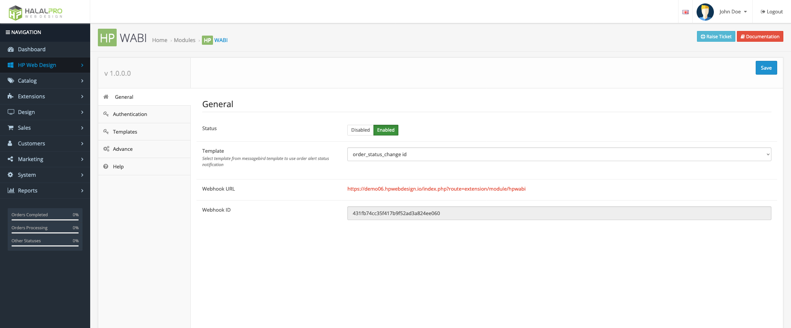Click the large green HP module logo
Image resolution: width=791 pixels, height=328 pixels.
pos(107,38)
